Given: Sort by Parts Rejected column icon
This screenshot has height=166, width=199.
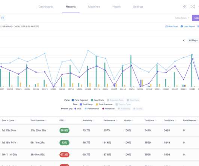Looking at the screenshot, I should 198,121.
